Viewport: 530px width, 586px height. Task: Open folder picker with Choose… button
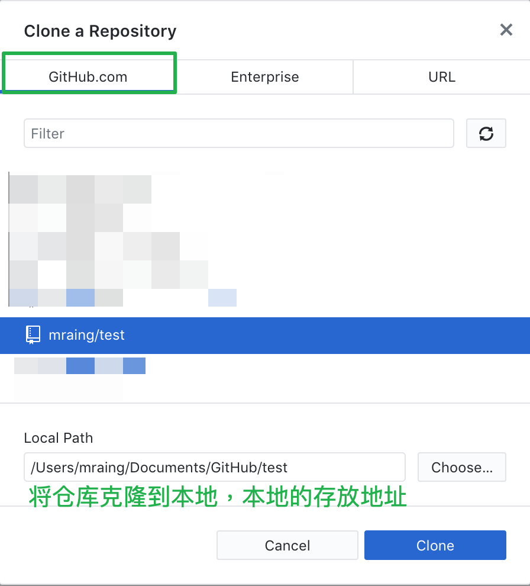pos(462,467)
